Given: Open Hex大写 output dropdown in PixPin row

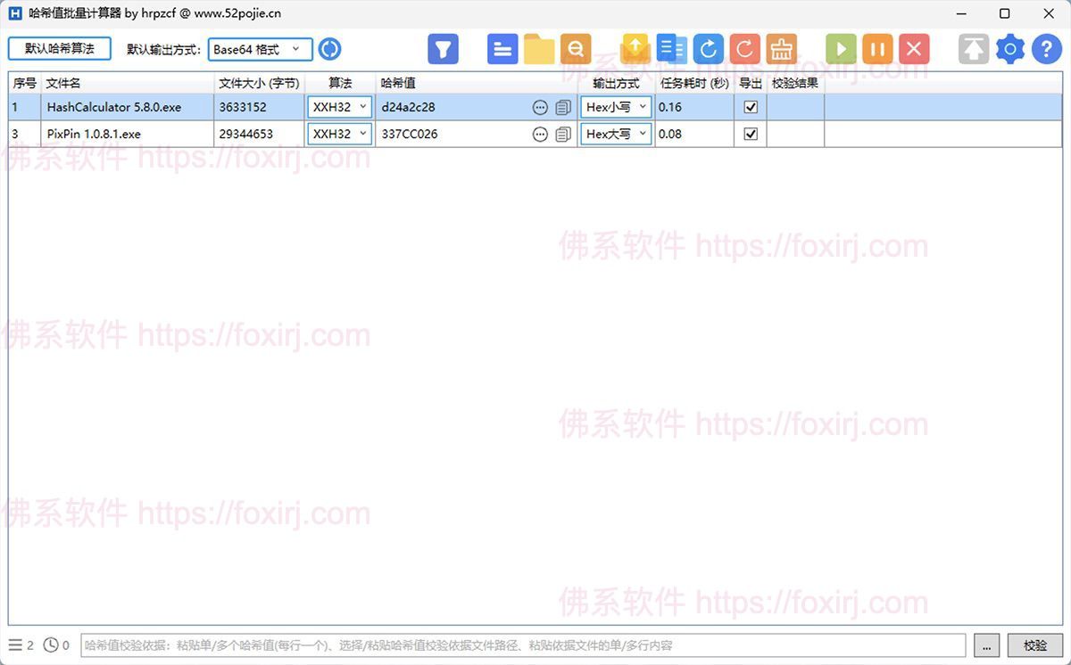Looking at the screenshot, I should click(616, 134).
